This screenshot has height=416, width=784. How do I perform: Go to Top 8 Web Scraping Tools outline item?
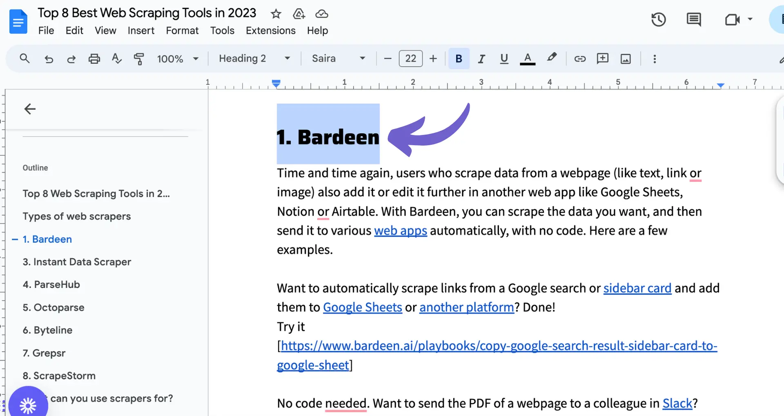coord(96,194)
